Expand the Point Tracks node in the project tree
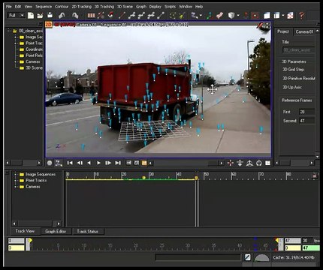 [15, 43]
